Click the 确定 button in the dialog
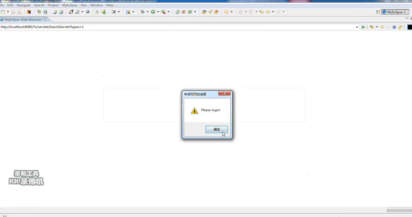 pos(217,129)
